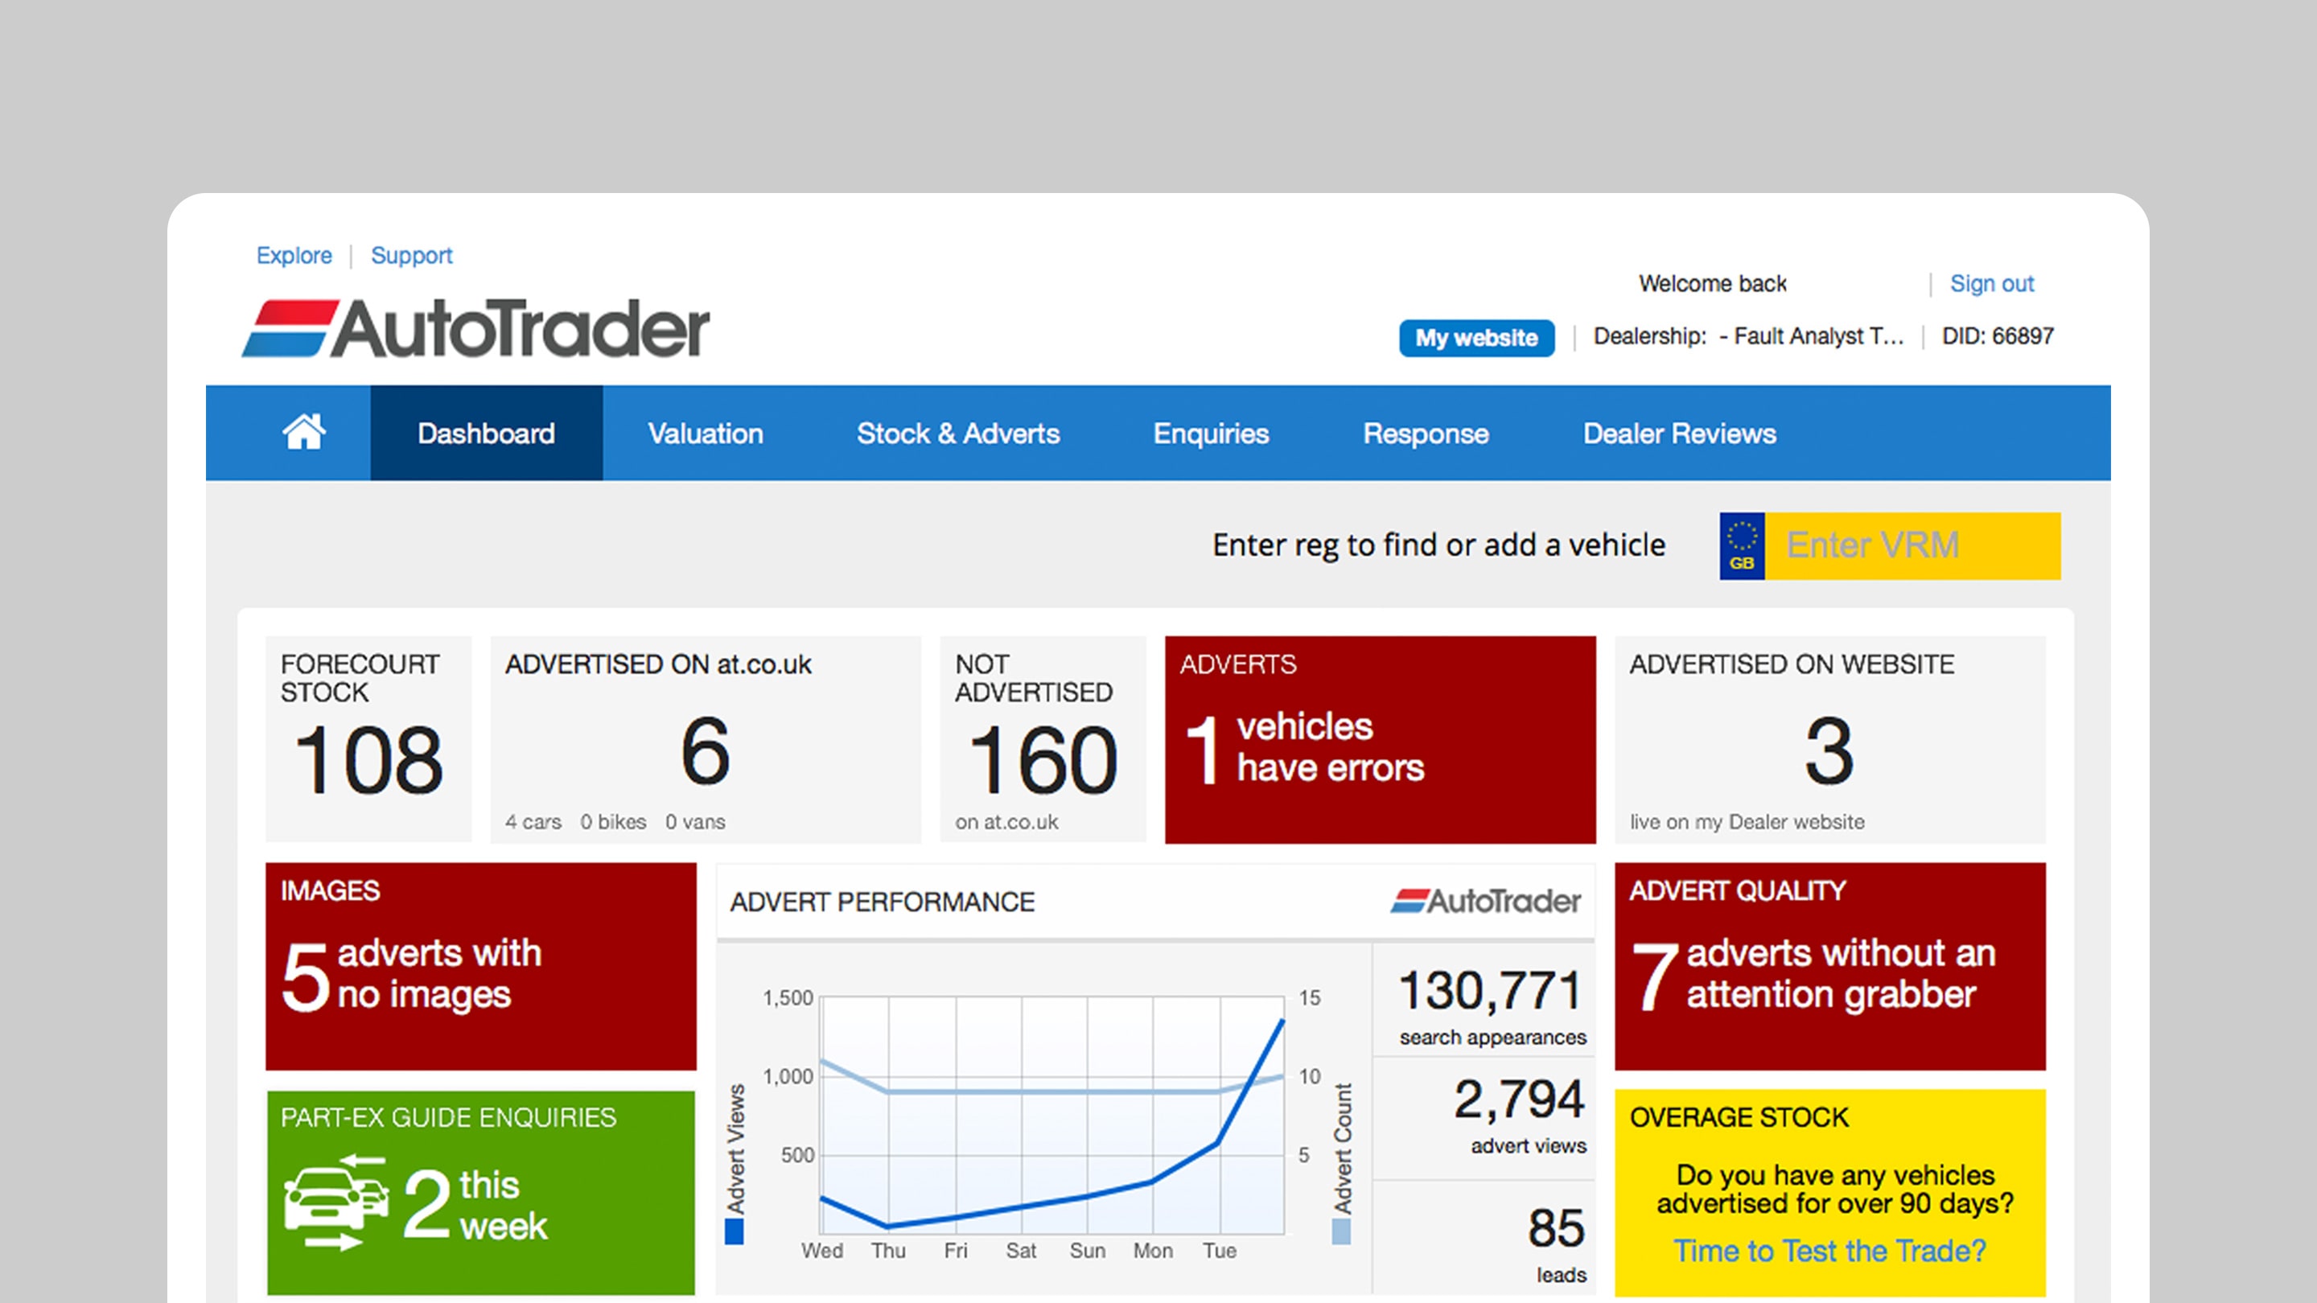Click the Advert Performance heading
The image size is (2317, 1303).
pyautogui.click(x=883, y=902)
